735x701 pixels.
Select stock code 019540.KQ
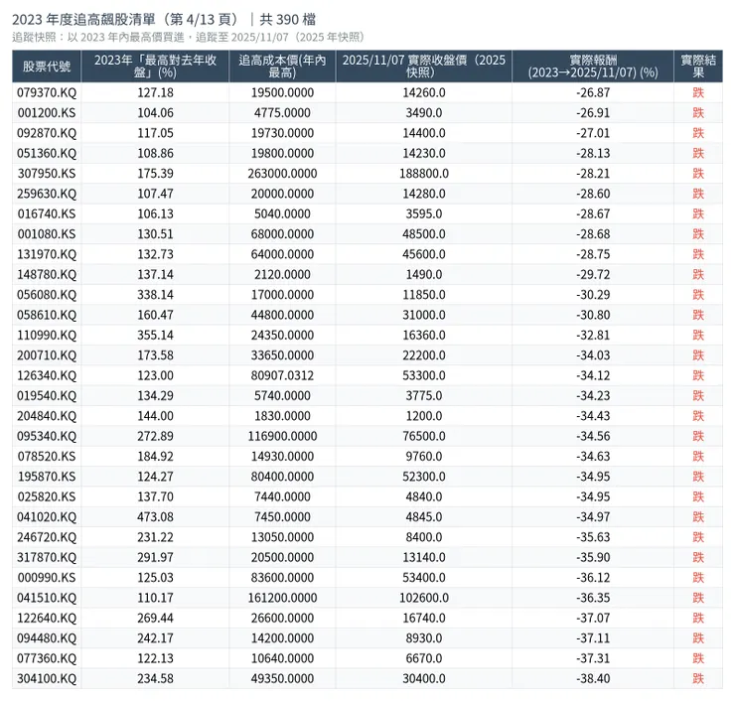pos(47,395)
